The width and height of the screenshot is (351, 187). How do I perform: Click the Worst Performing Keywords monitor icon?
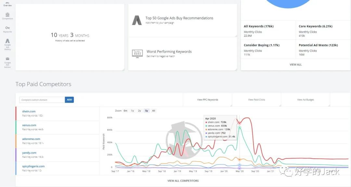coord(137,54)
